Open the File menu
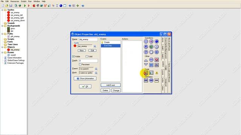241x135 pixels. (x=2, y=1)
